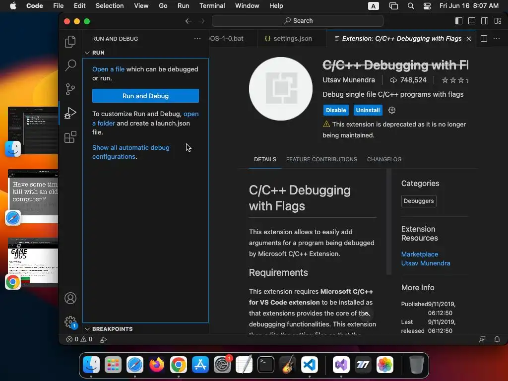Open Run and Debug more actions ellipsis
Viewport: 508px width, 381px height.
197,39
